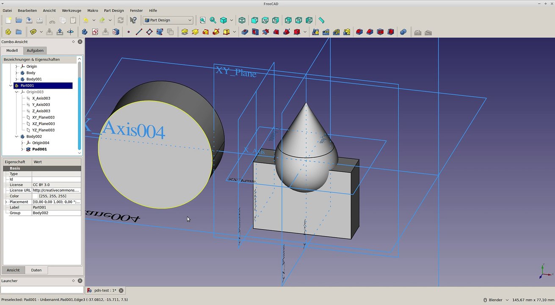
Task: Click the Chamfer tool icon
Action: (x=370, y=32)
